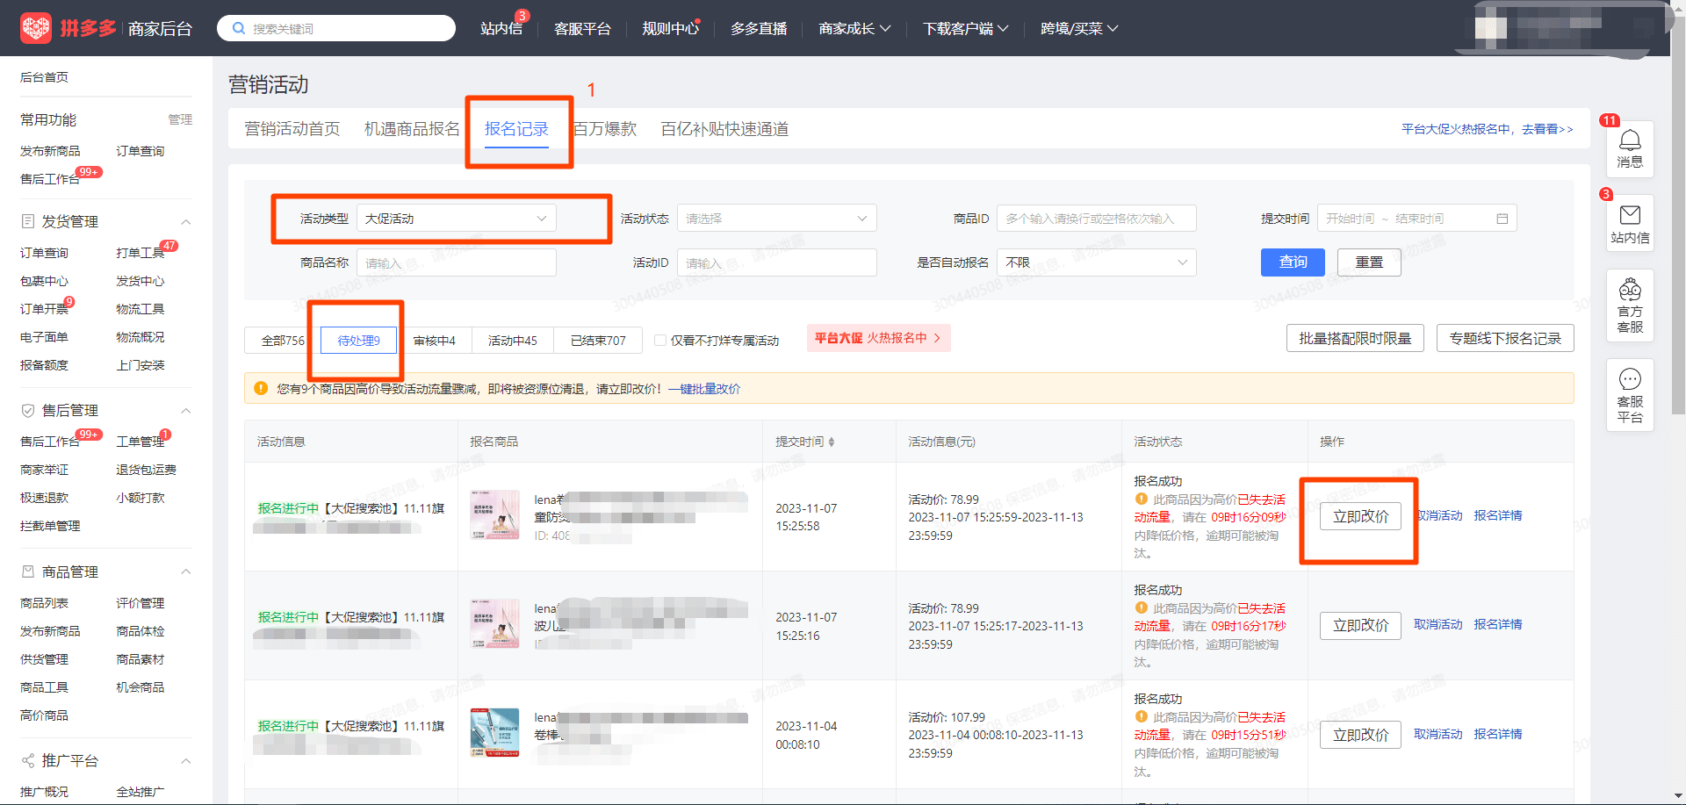Open the 活动状态 dropdown
This screenshot has width=1686, height=805.
point(776,219)
